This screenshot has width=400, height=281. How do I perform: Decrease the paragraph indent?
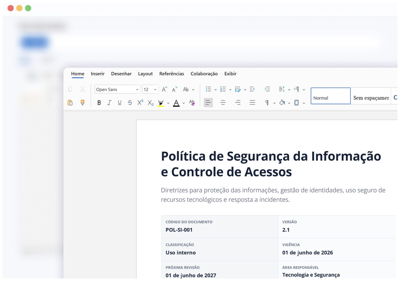point(252,89)
